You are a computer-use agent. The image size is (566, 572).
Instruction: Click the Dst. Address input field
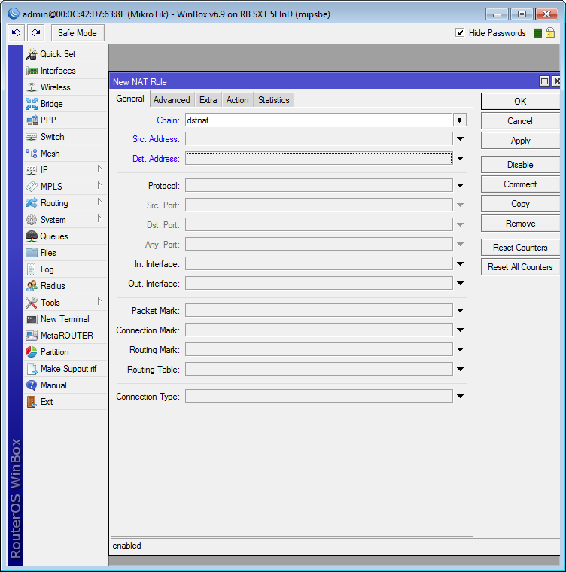[318, 158]
